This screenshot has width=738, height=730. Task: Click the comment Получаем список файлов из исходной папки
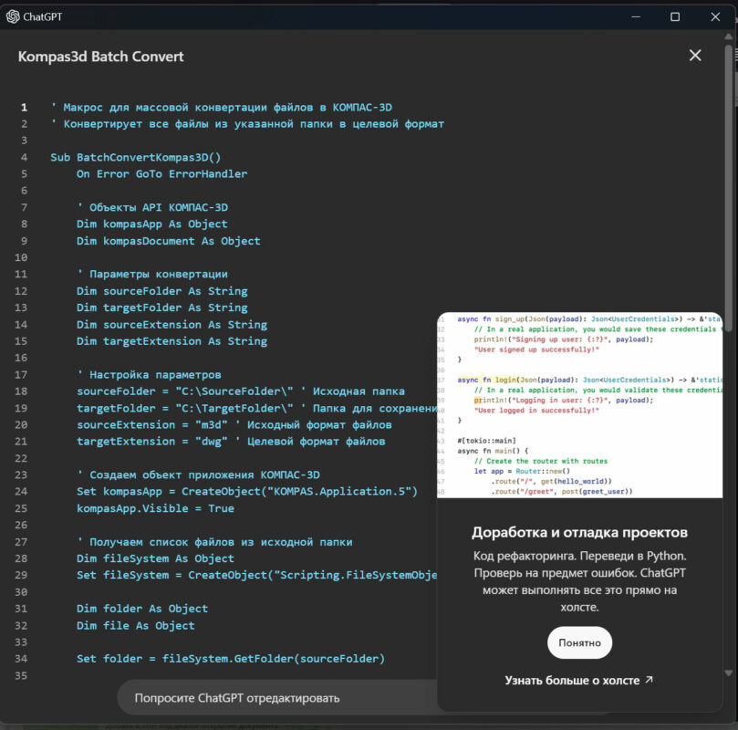coord(214,542)
